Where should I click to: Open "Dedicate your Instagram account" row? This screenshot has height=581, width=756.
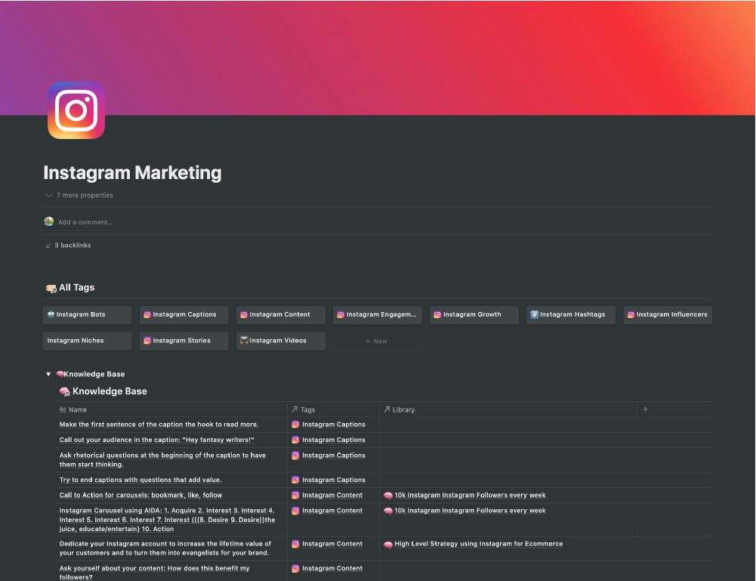click(x=165, y=549)
